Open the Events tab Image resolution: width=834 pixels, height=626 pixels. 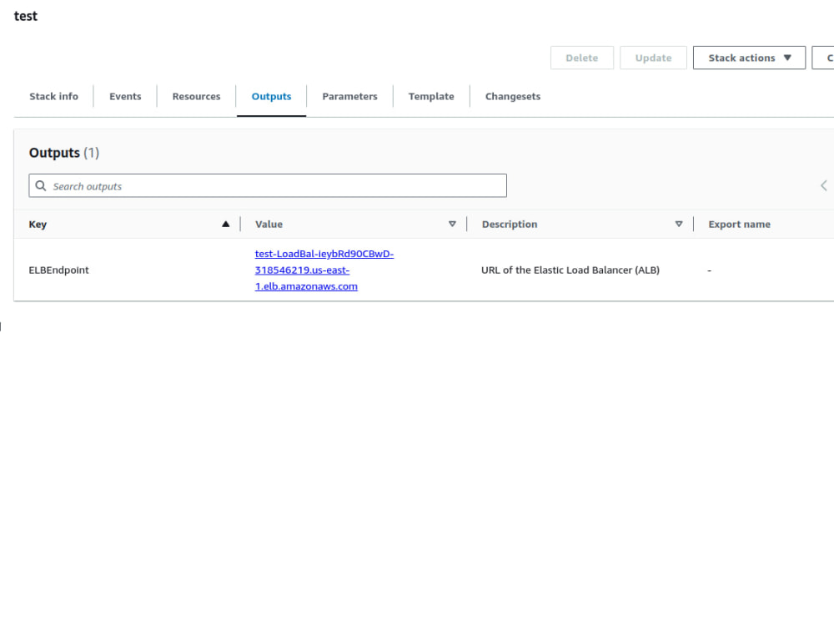(125, 96)
